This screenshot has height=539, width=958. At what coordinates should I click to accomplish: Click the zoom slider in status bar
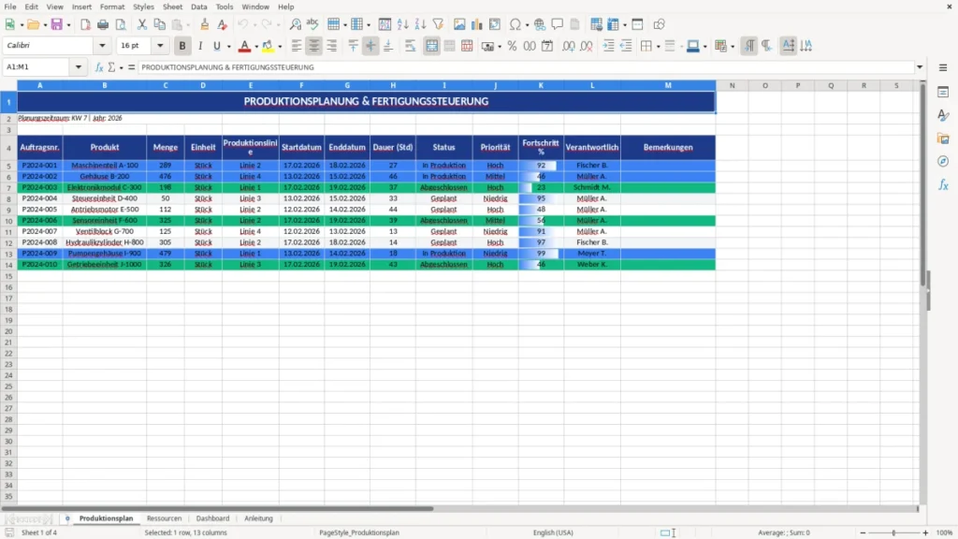tap(893, 532)
